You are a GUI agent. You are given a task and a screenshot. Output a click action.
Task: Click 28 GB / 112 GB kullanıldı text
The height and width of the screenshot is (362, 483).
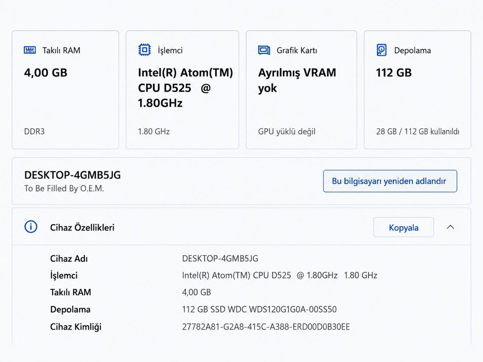pyautogui.click(x=418, y=132)
